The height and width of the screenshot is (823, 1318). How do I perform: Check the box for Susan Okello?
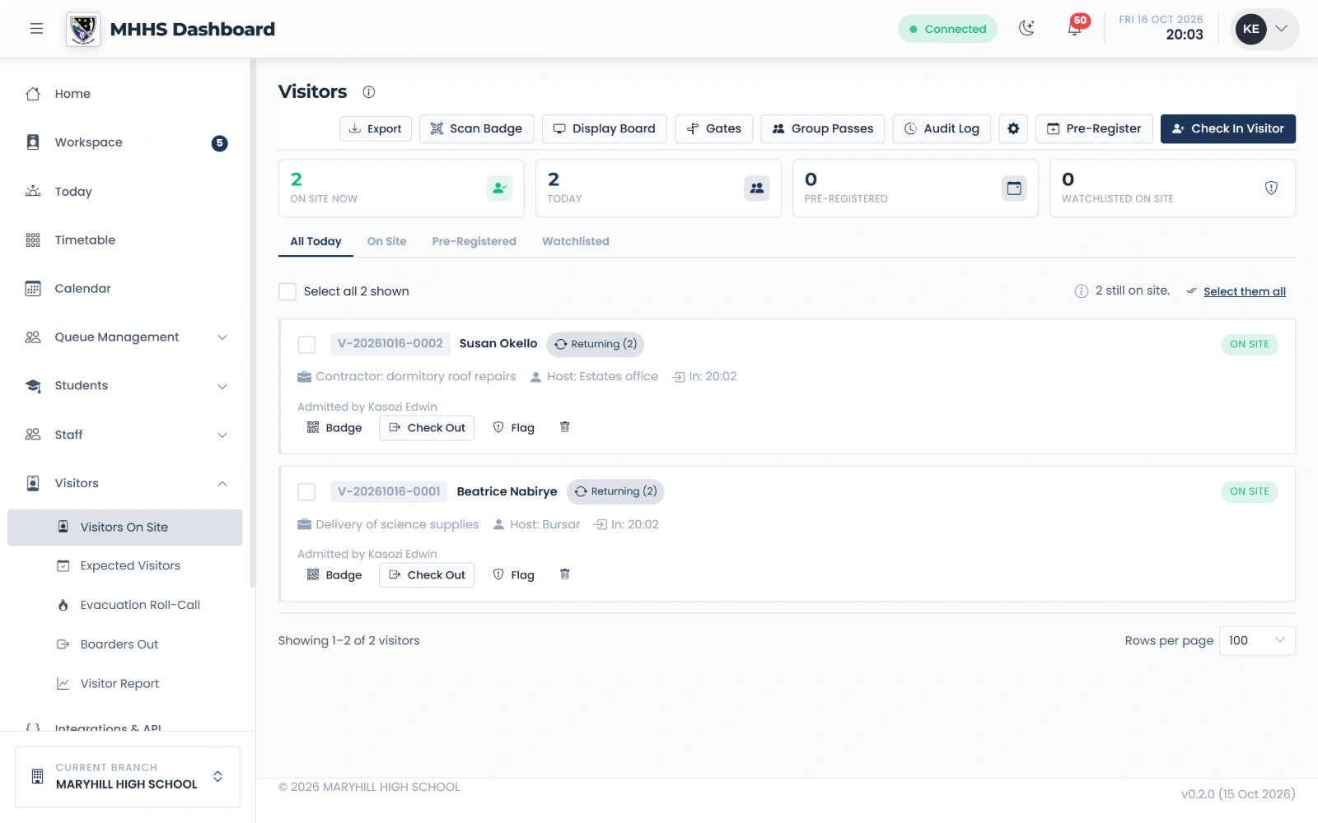tap(306, 344)
